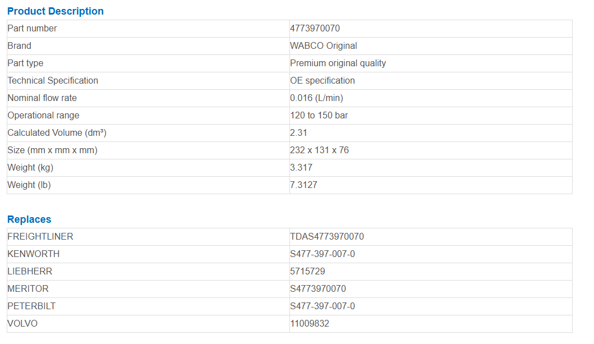Click weight in lb value 7.3127
Screen dimensions: 594x344
(304, 185)
